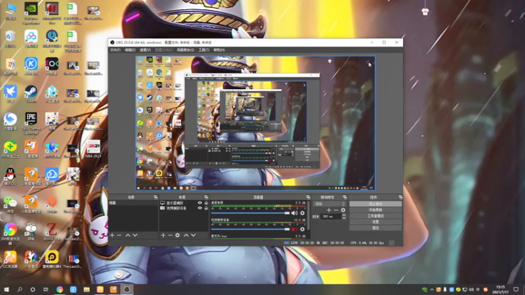Open Task View on the taskbar
525x295 pixels.
coord(46,289)
